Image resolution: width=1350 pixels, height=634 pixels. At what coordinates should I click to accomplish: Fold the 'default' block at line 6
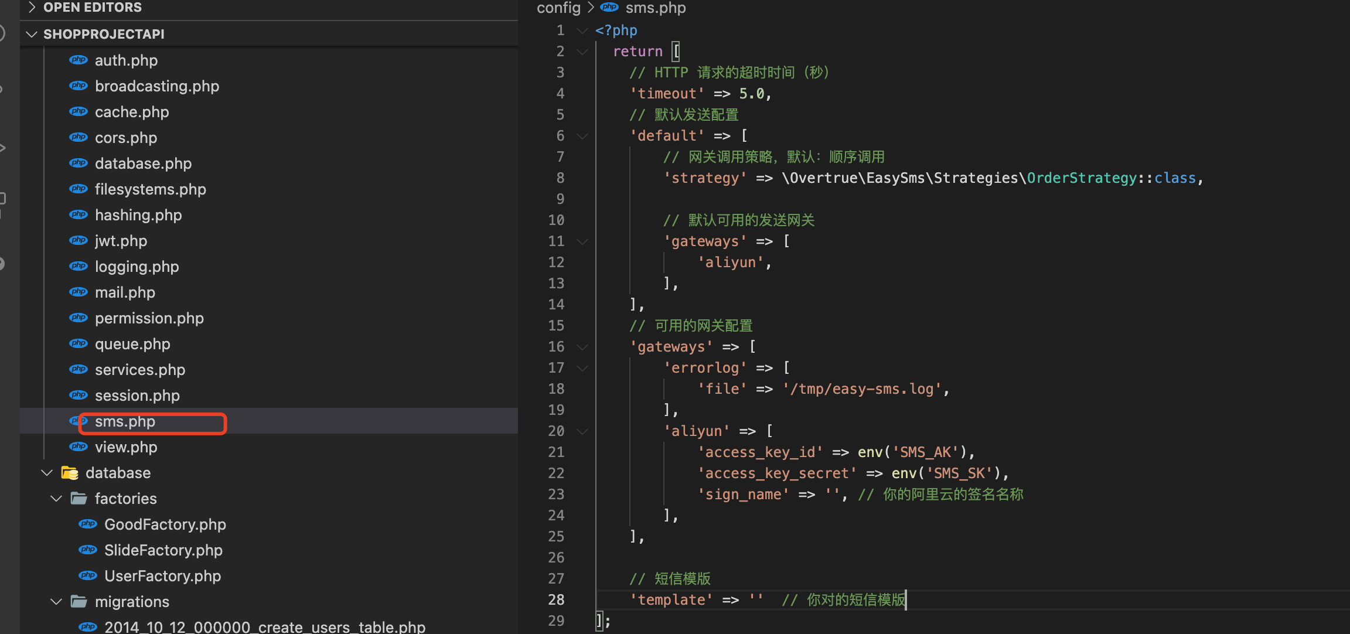tap(582, 136)
